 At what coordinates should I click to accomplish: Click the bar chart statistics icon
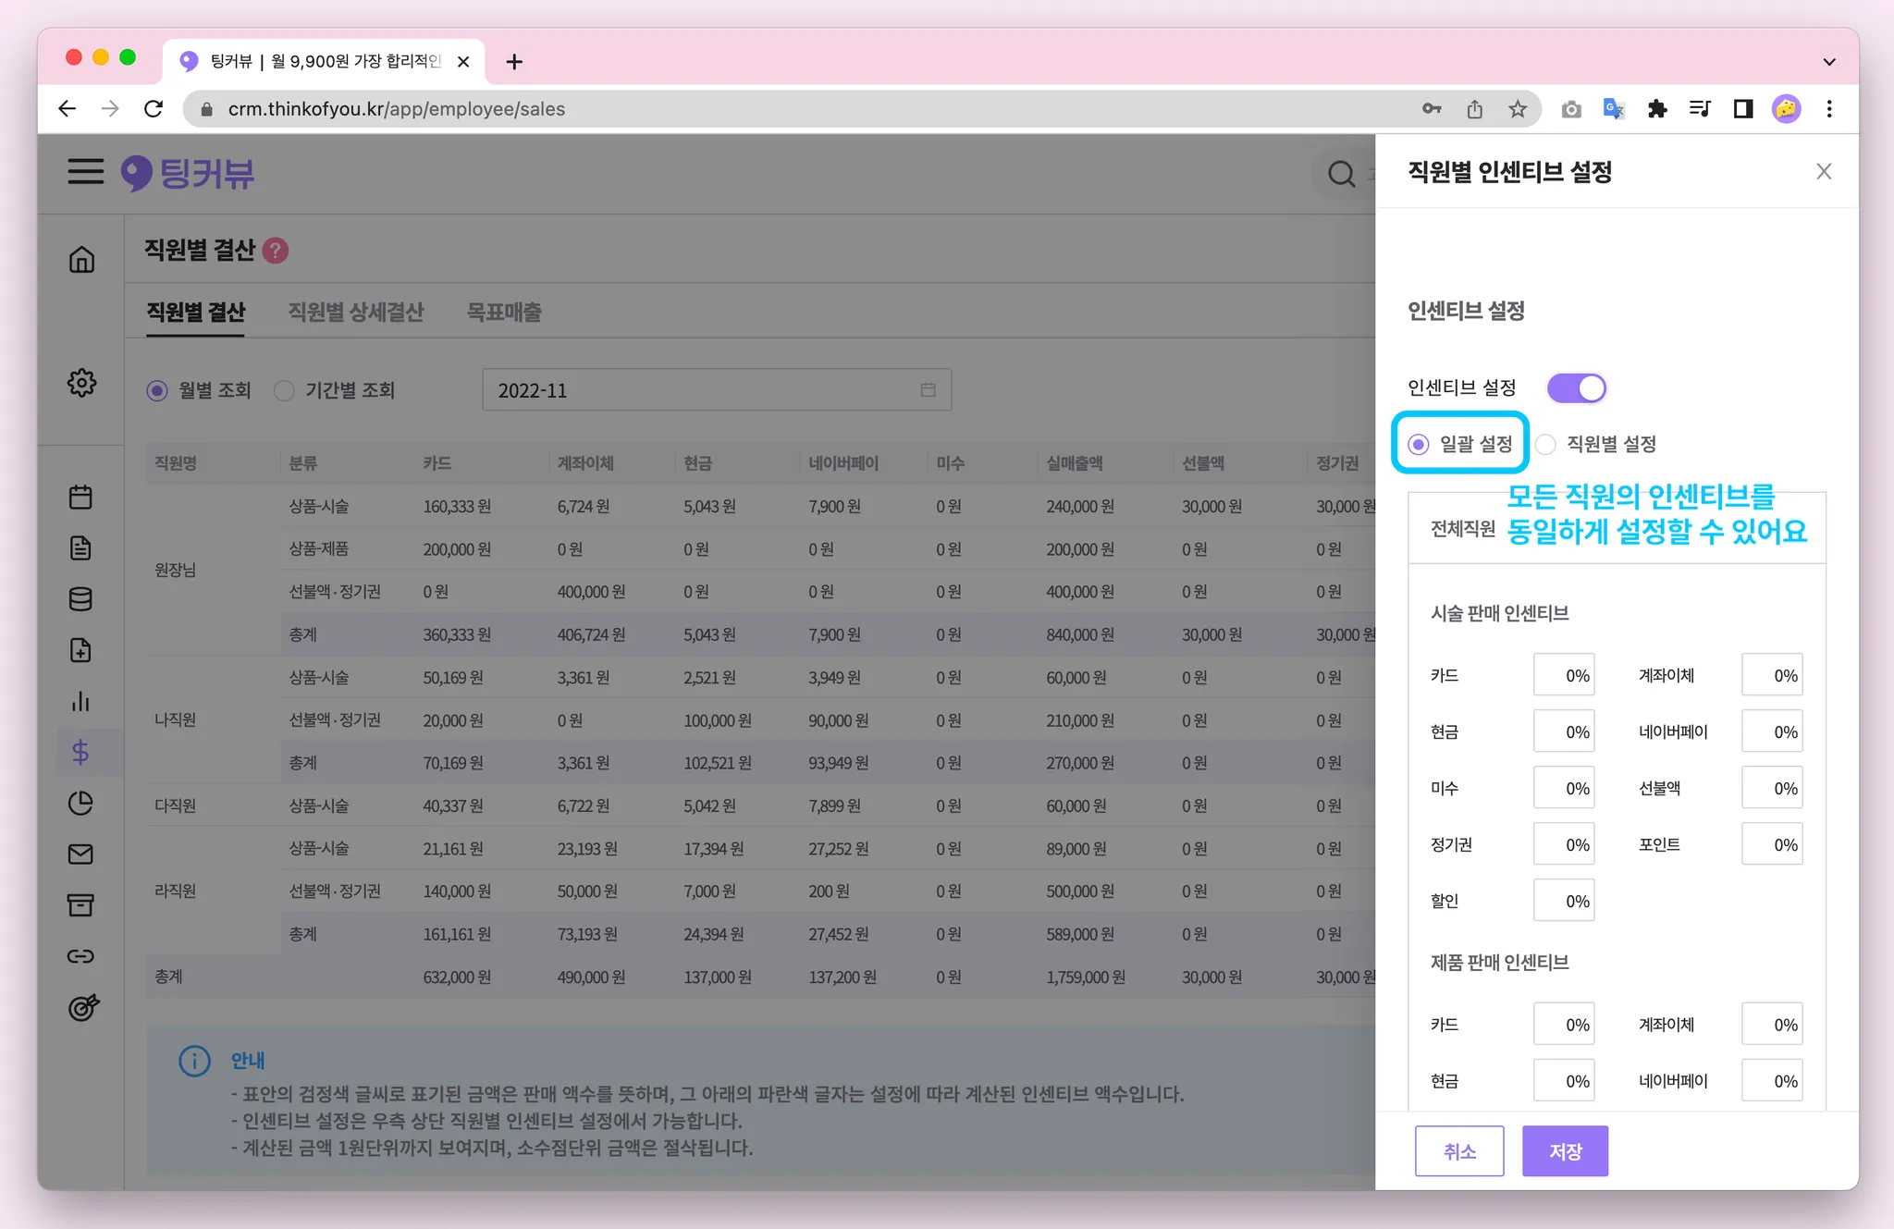click(x=80, y=702)
